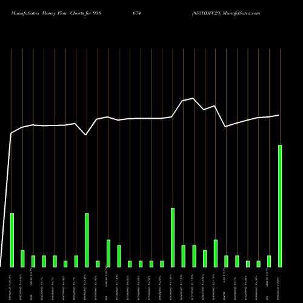Screen dimensions: 303x303
Task: Click the first green bar at the chart's left
Action: (x=12, y=240)
